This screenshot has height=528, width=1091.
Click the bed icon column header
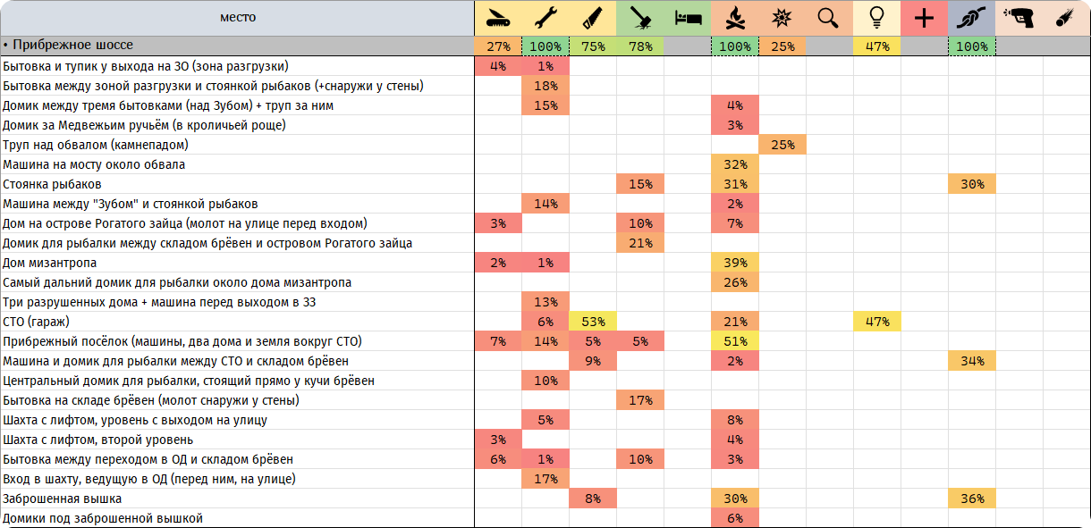pyautogui.click(x=688, y=18)
